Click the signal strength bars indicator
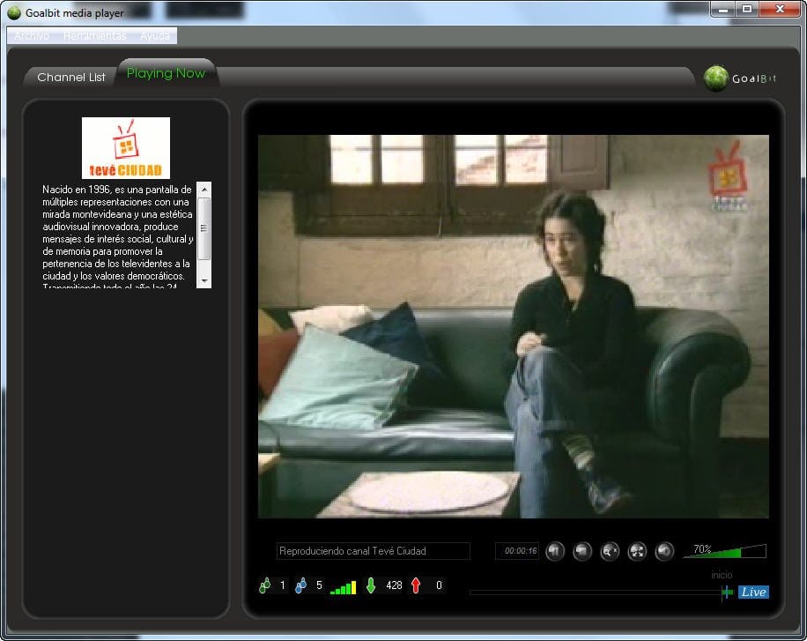The width and height of the screenshot is (807, 641). point(343,587)
